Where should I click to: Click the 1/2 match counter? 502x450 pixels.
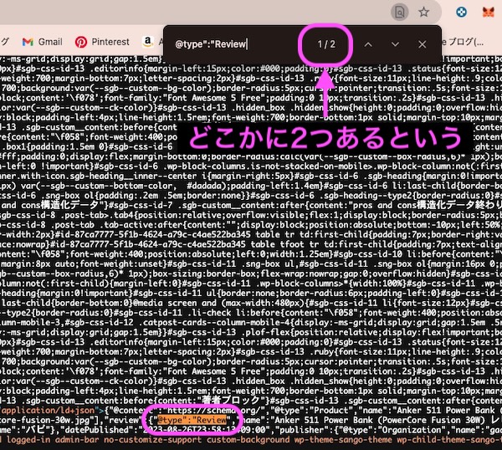tap(326, 44)
